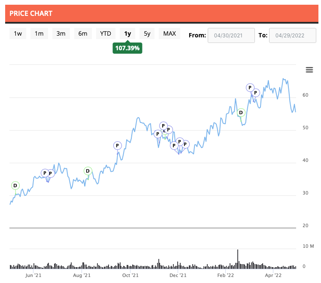Click the highest P marker on the chart in Mar '22

tap(250, 87)
